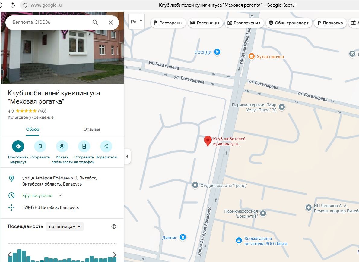Filter the map by Рестораны

pos(168,23)
